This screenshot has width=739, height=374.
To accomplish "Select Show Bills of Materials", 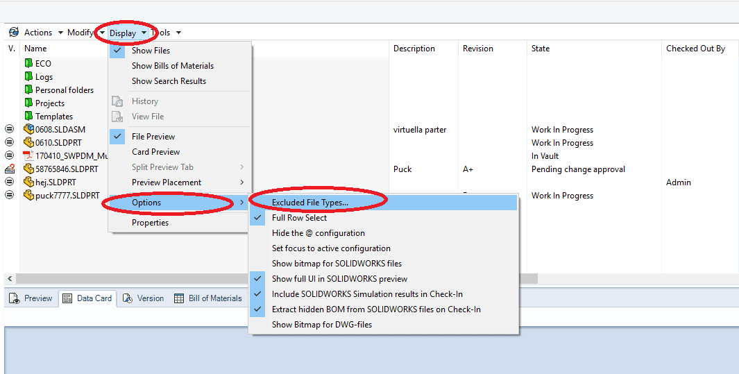I will point(173,66).
